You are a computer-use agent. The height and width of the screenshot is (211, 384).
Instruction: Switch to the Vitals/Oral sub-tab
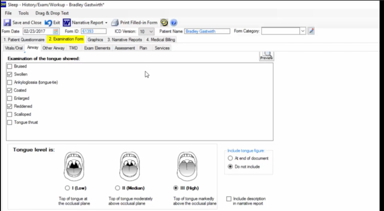pos(14,48)
